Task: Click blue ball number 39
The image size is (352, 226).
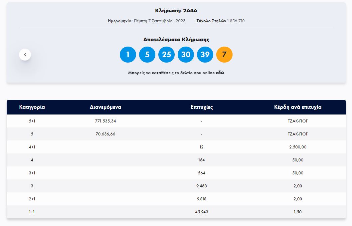Action: tap(205, 55)
